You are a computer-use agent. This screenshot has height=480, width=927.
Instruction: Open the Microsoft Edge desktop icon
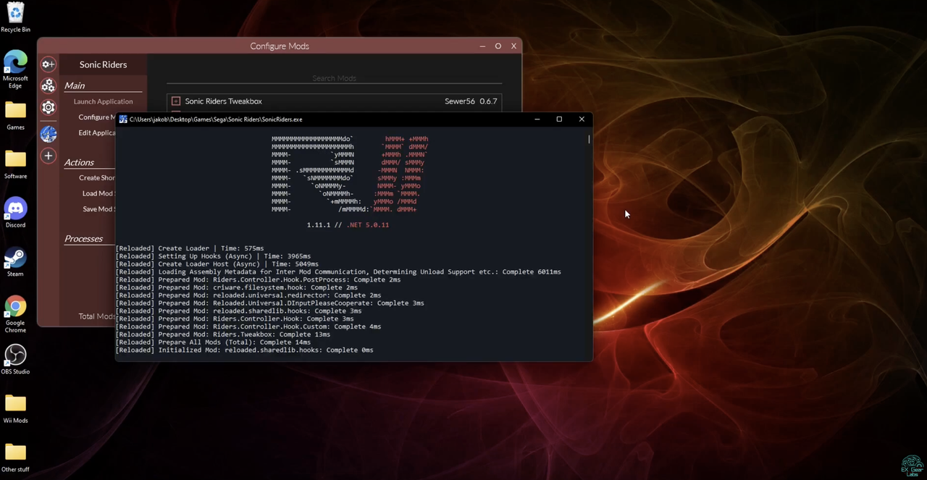coord(15,70)
